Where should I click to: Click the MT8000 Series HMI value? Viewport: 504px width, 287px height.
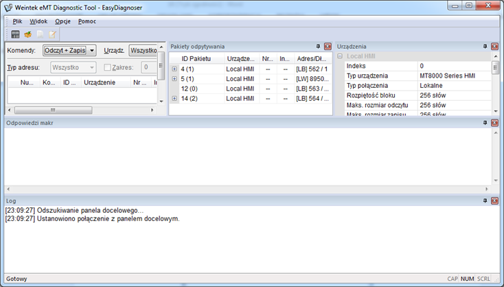click(448, 76)
